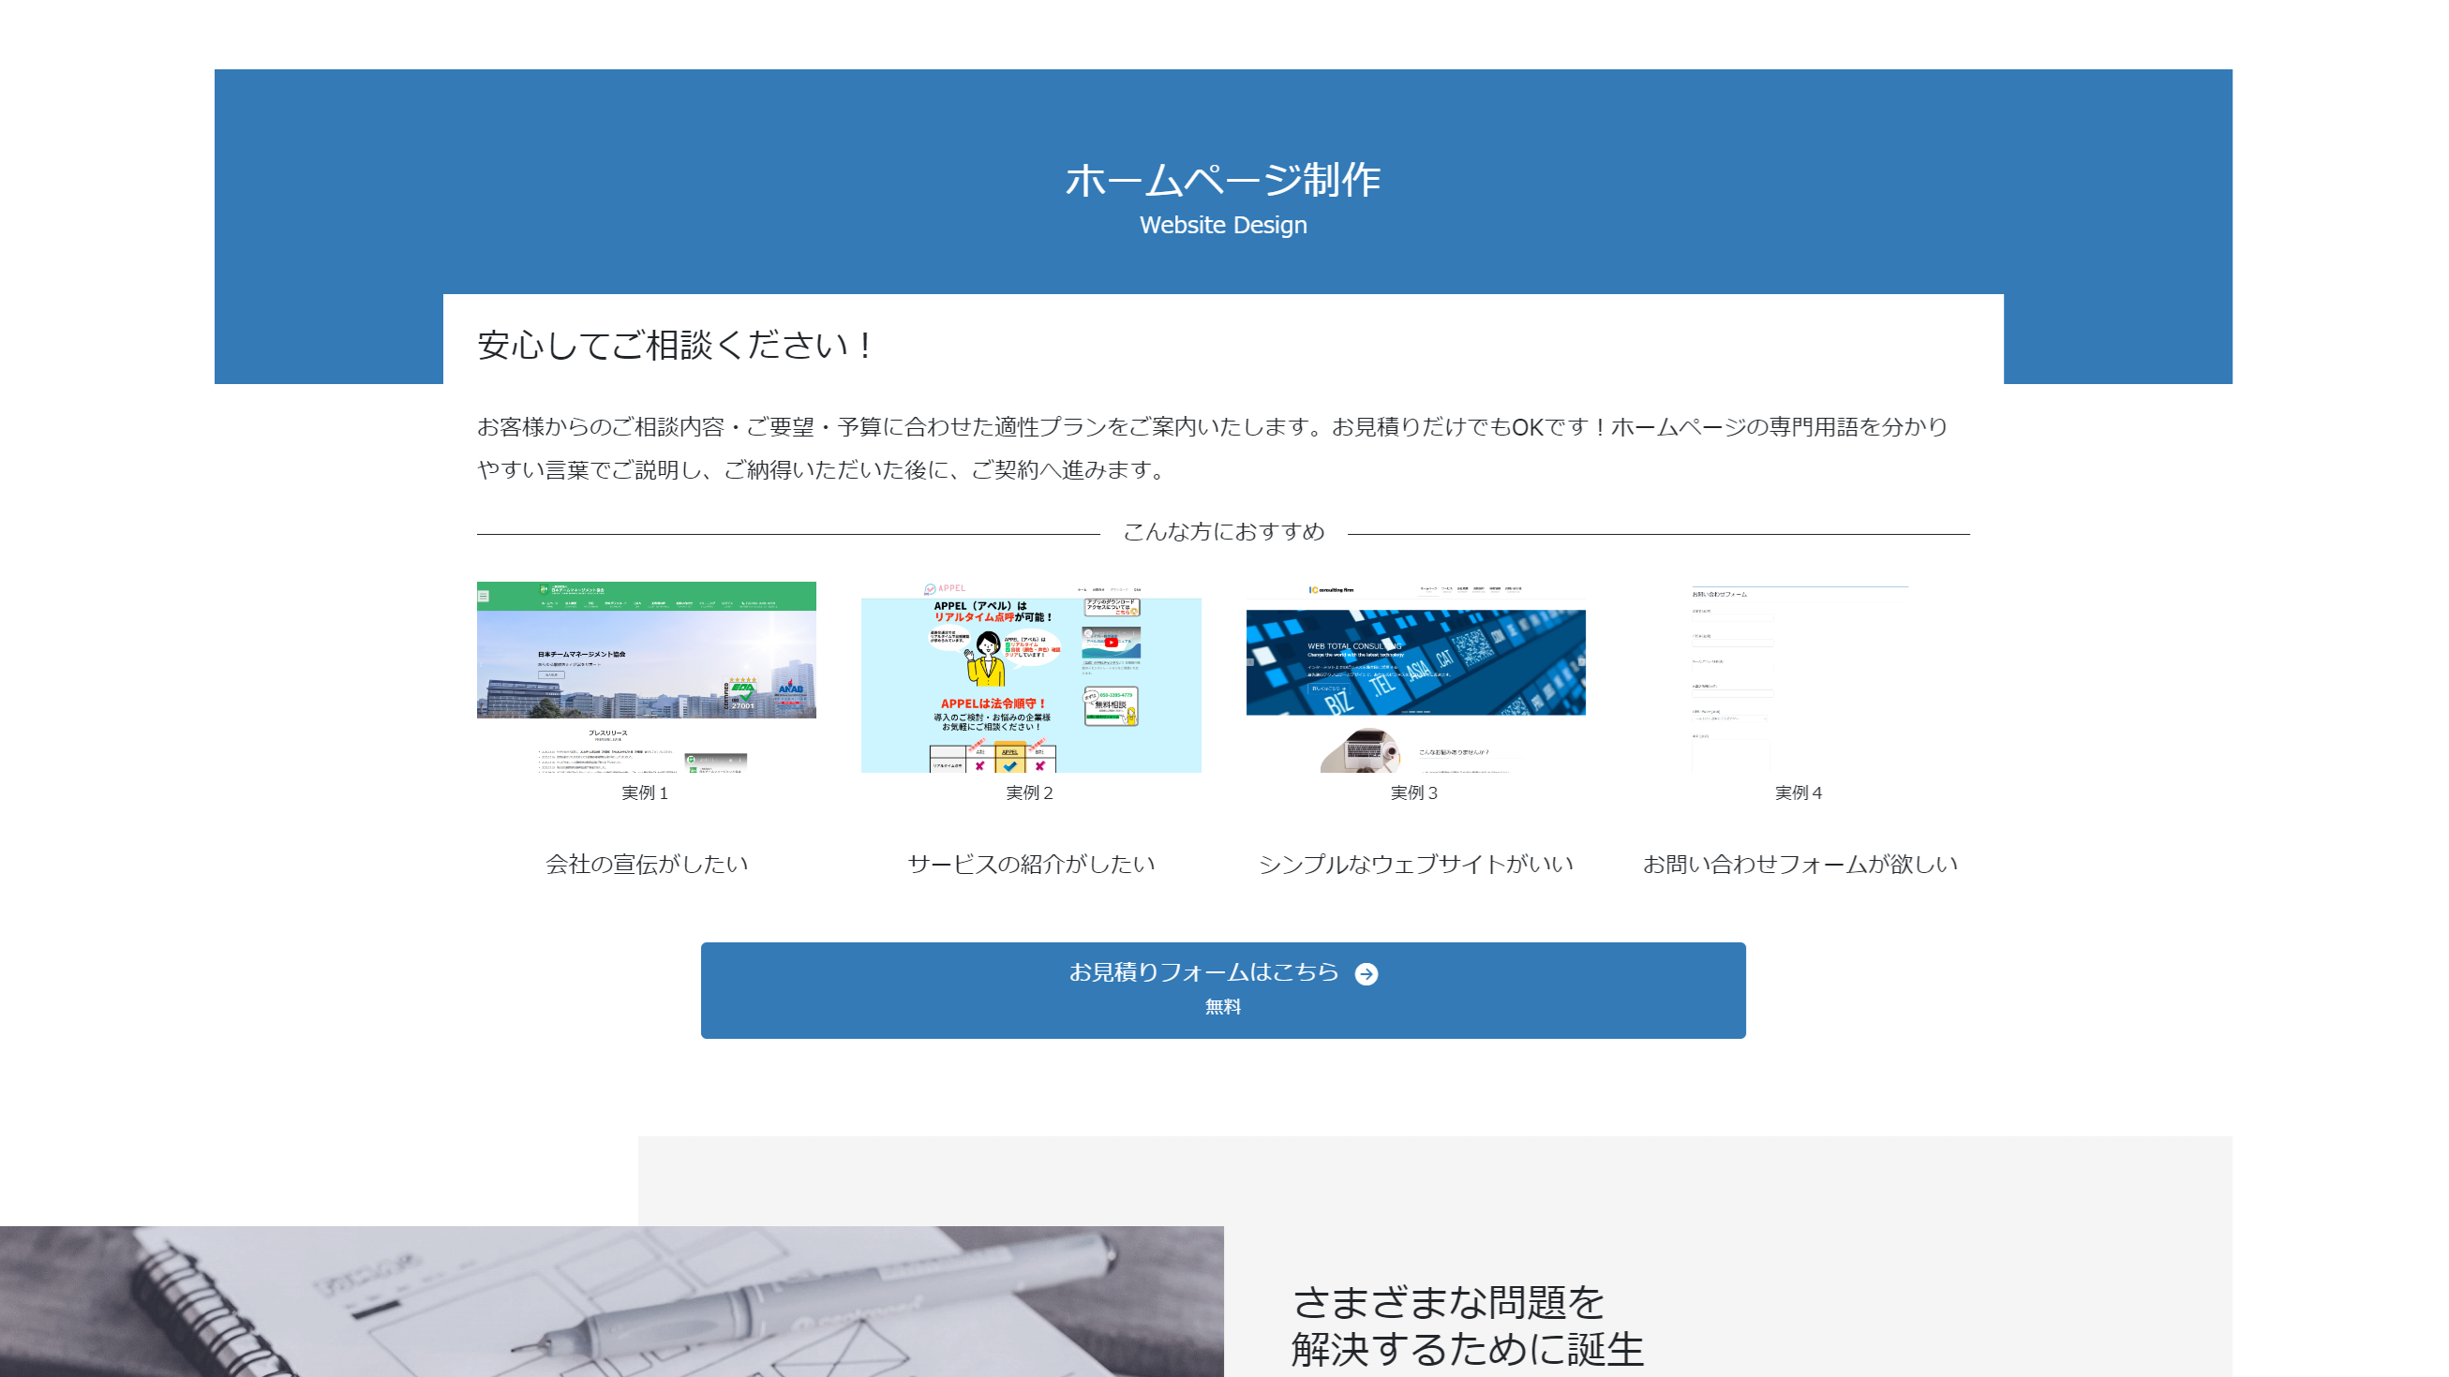Click the お見積りフォームはこちら button
The height and width of the screenshot is (1377, 2449).
1203,972
